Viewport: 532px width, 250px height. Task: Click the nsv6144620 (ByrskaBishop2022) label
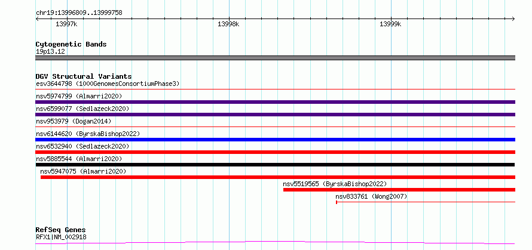(x=88, y=134)
